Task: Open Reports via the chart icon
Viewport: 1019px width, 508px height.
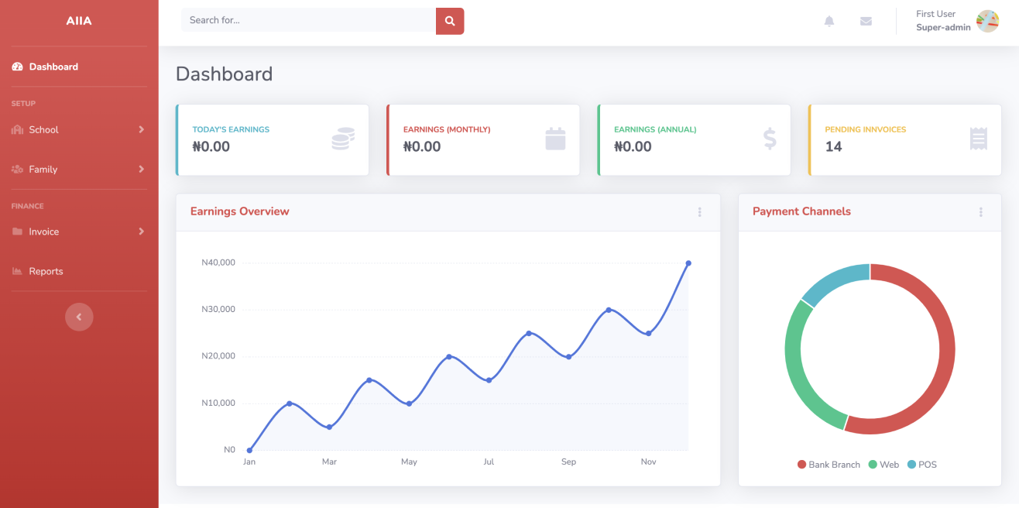Action: click(17, 270)
